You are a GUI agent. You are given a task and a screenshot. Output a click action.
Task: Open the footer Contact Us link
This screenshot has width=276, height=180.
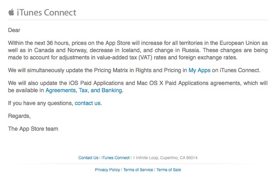point(88,158)
